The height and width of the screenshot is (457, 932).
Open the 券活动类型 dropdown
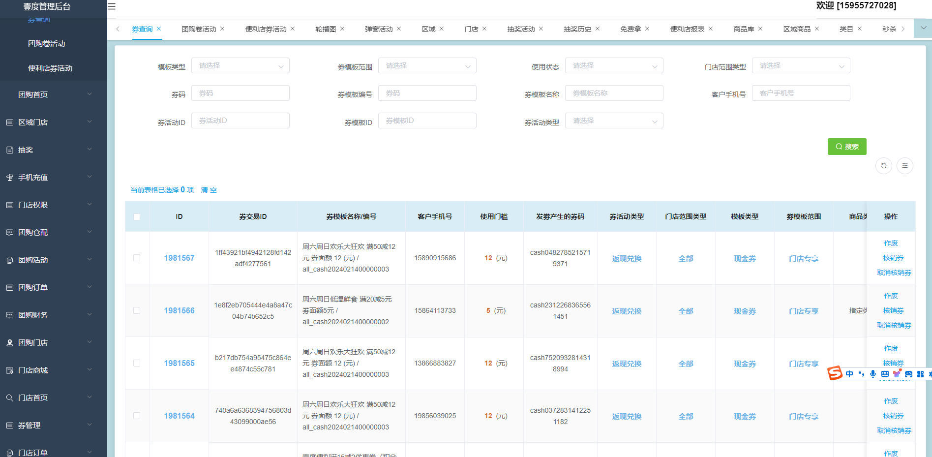tap(614, 121)
